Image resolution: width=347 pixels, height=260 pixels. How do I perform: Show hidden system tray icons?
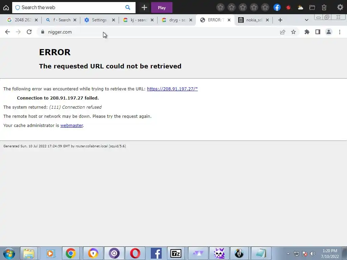(x=288, y=254)
